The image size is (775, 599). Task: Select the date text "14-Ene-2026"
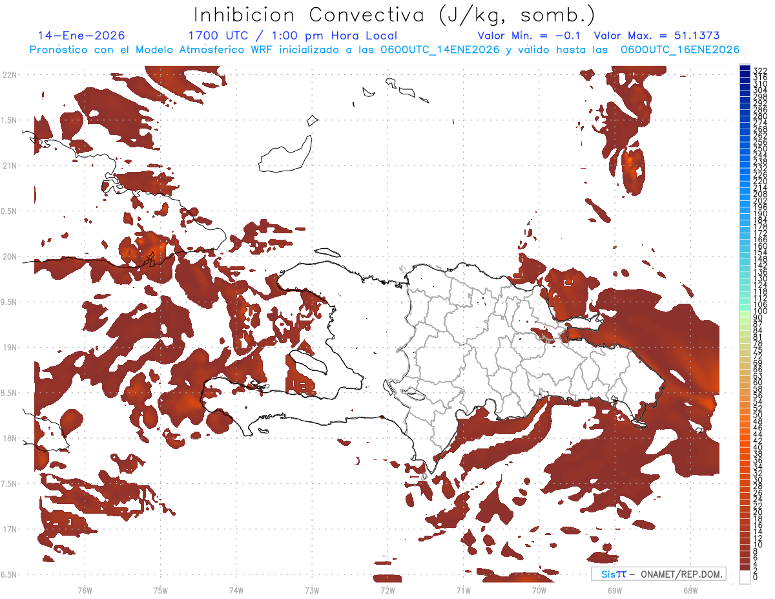(x=81, y=36)
